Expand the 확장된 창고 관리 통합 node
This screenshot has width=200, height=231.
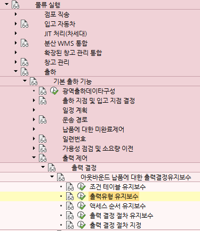(x=16, y=52)
